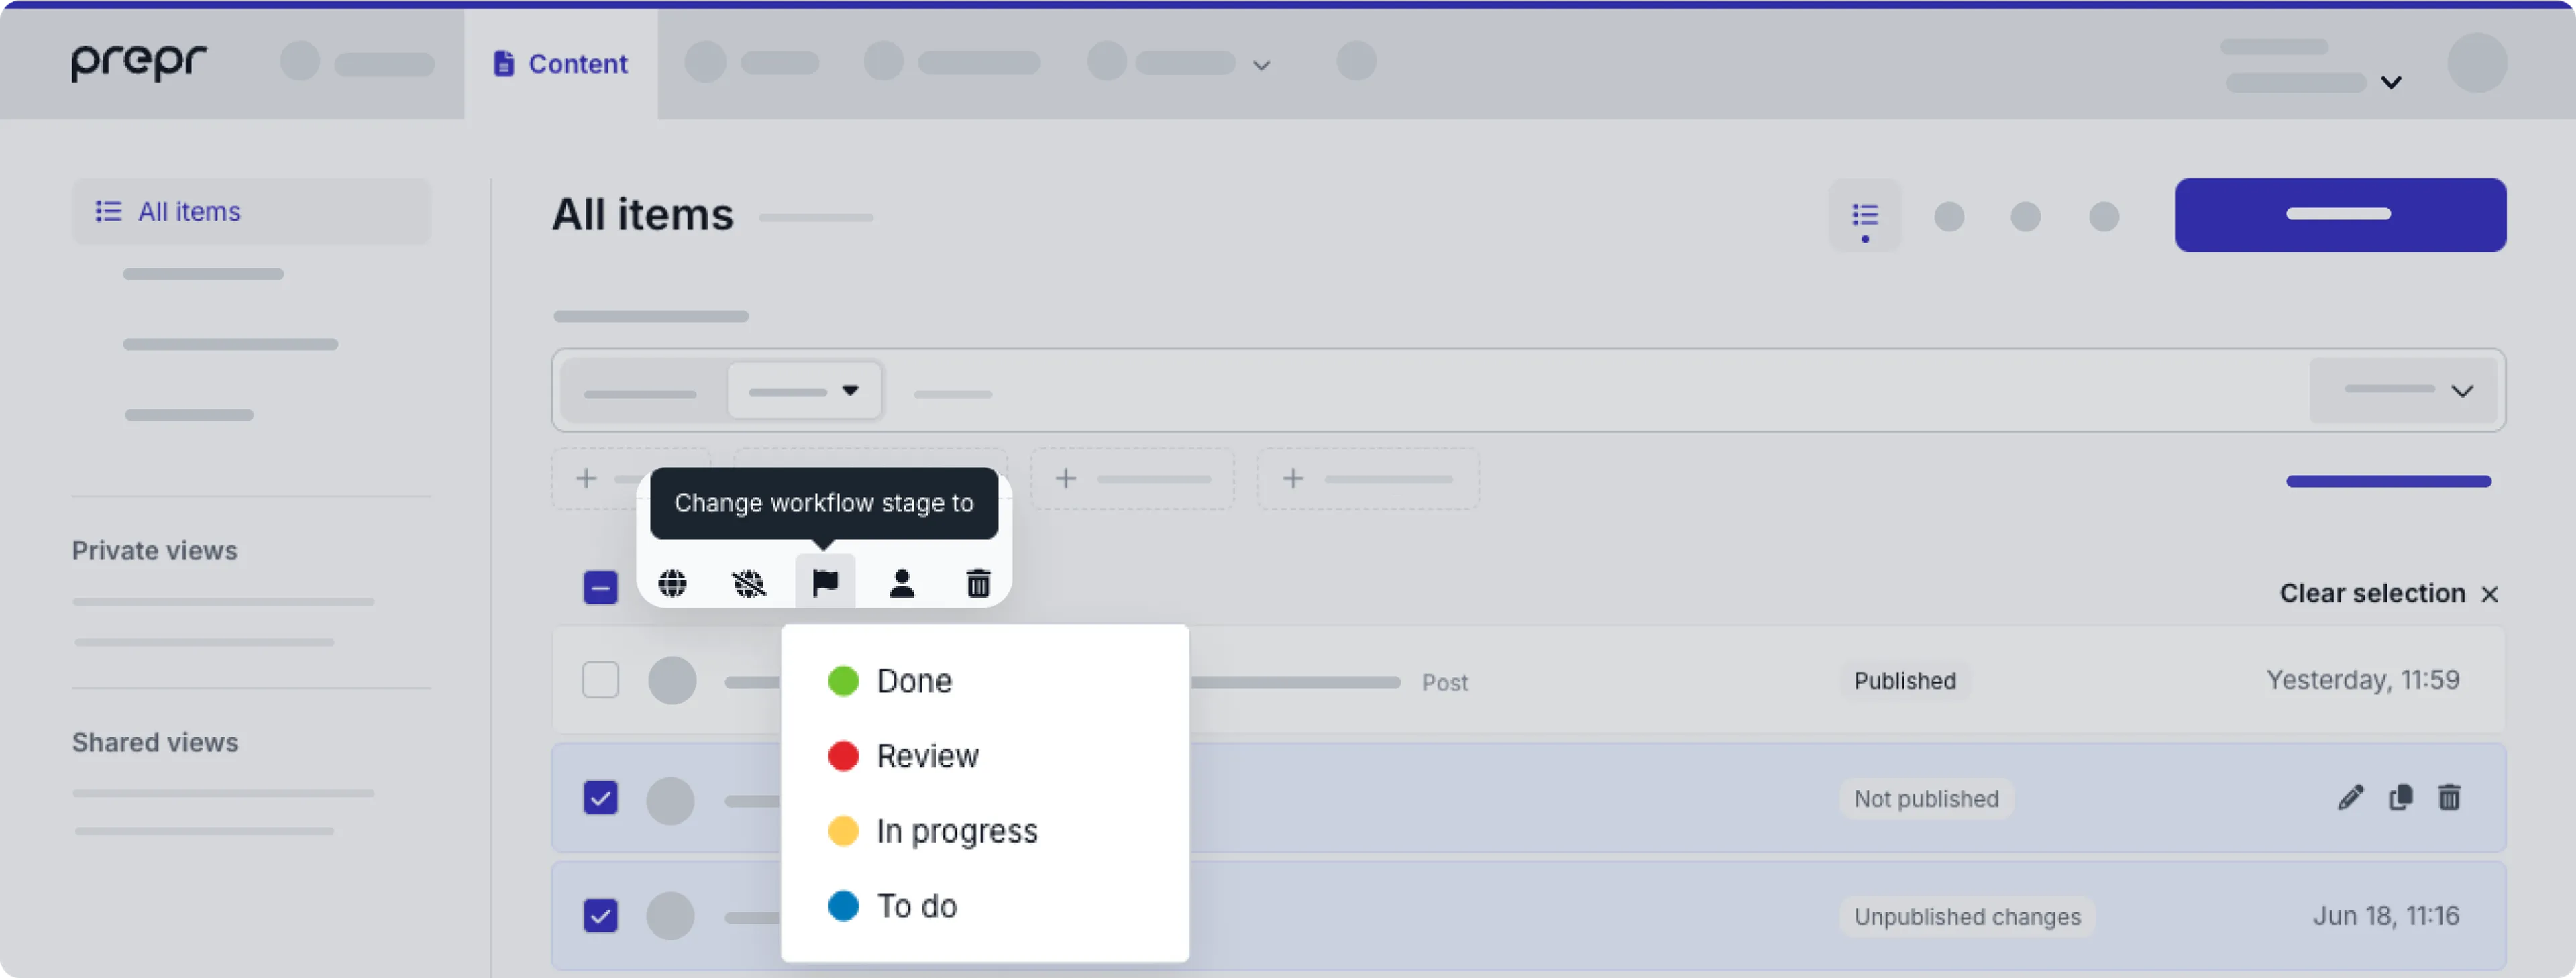2576x978 pixels.
Task: Uncheck the Not published row checkbox
Action: (x=600, y=798)
